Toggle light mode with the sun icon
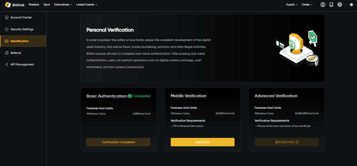The image size is (357, 166). point(351,4)
